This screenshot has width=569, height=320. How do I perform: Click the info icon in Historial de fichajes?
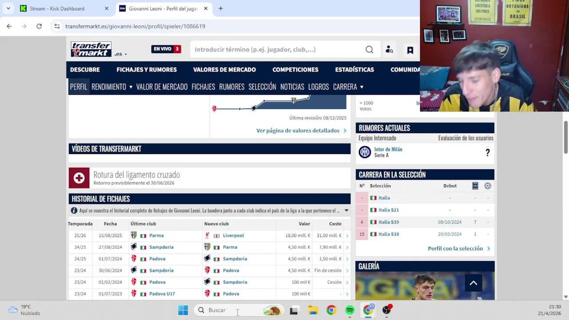point(74,211)
